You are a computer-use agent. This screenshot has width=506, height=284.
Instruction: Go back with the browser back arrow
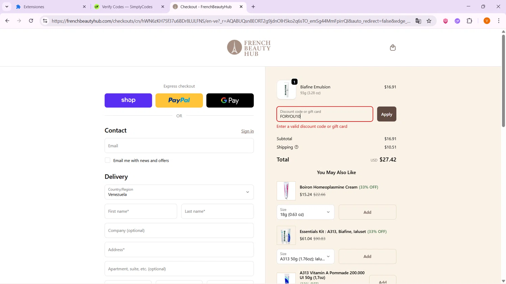click(7, 21)
